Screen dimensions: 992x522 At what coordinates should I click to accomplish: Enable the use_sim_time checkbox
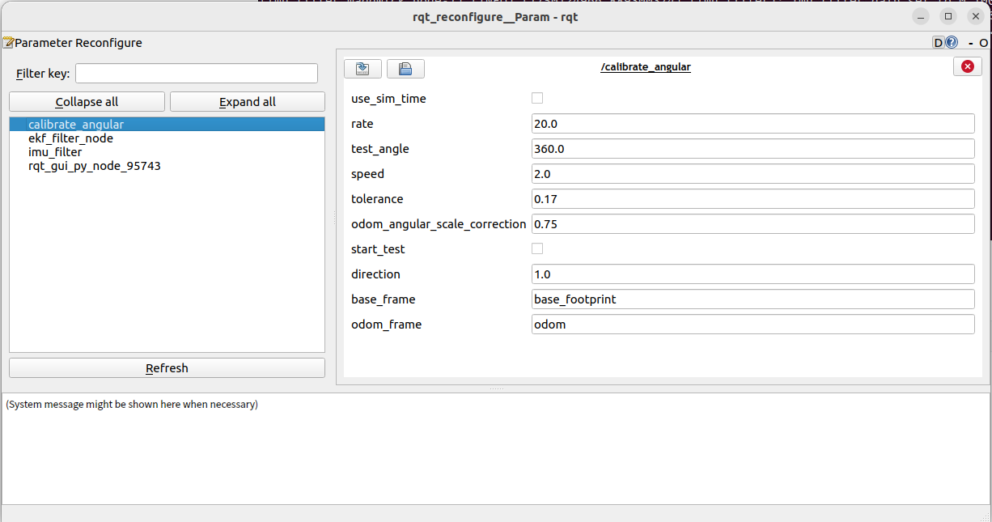click(x=537, y=98)
